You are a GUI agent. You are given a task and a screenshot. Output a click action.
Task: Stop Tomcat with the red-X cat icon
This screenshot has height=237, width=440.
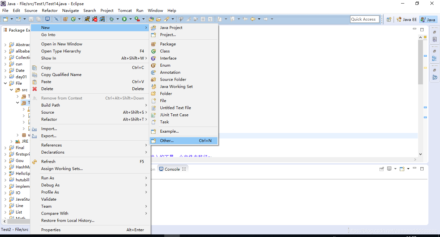(x=95, y=19)
